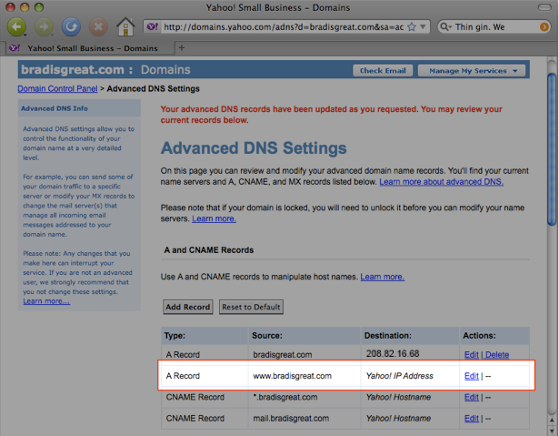Open search engine selector magnifier dropdown
559x436 pixels.
[445, 26]
